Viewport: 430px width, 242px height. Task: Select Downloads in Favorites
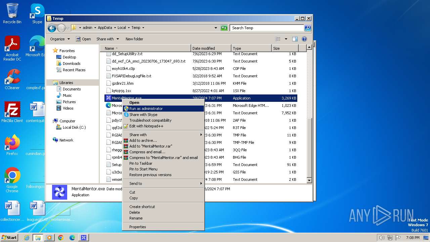pos(72,64)
